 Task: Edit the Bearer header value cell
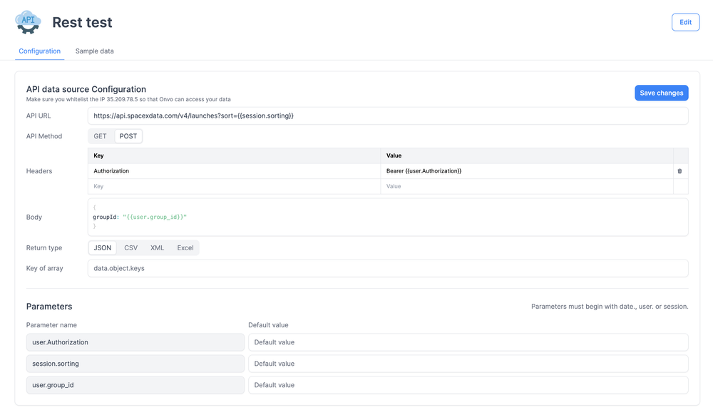[x=526, y=171]
